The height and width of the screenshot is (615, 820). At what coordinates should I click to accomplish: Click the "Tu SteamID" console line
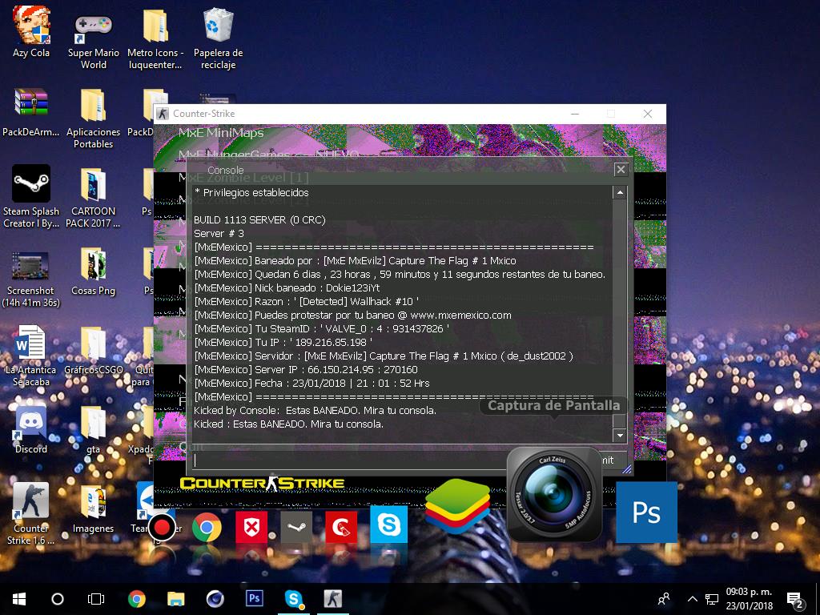322,328
